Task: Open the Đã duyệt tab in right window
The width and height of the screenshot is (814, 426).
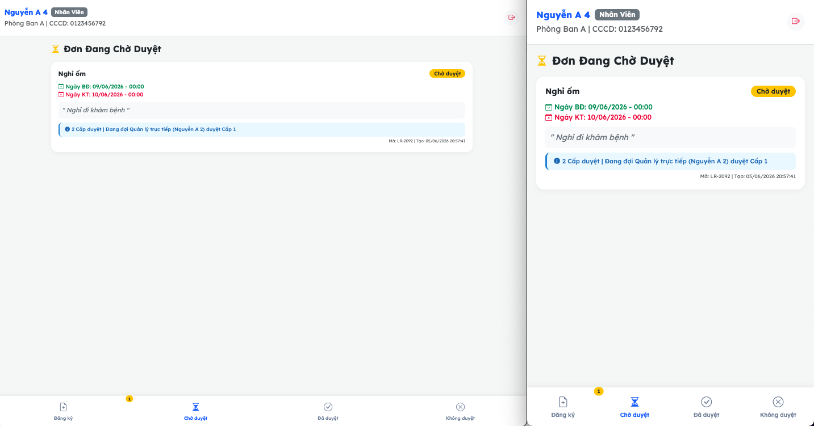Action: click(x=706, y=407)
